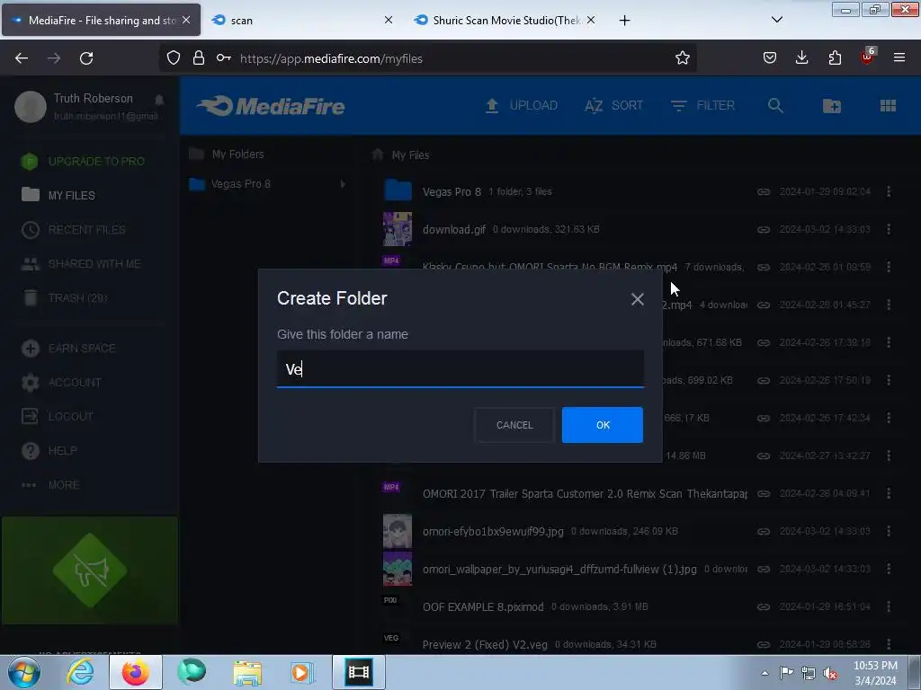Open the uBlock extension icon
The width and height of the screenshot is (921, 690).
pos(868,57)
